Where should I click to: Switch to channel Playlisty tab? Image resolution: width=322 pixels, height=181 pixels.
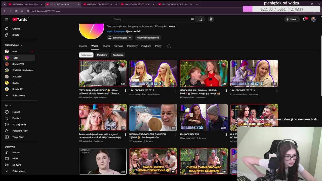[x=146, y=46]
